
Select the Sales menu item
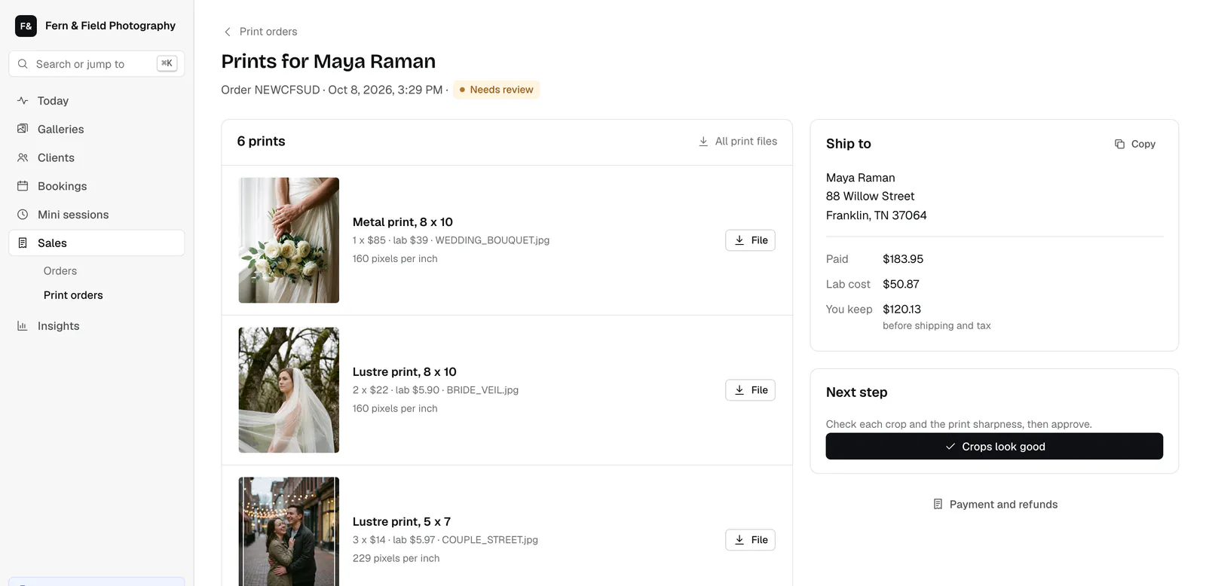tap(96, 243)
